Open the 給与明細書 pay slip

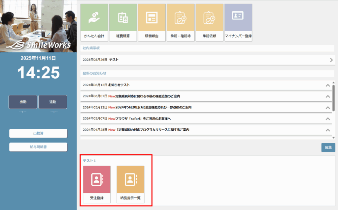coord(38,147)
